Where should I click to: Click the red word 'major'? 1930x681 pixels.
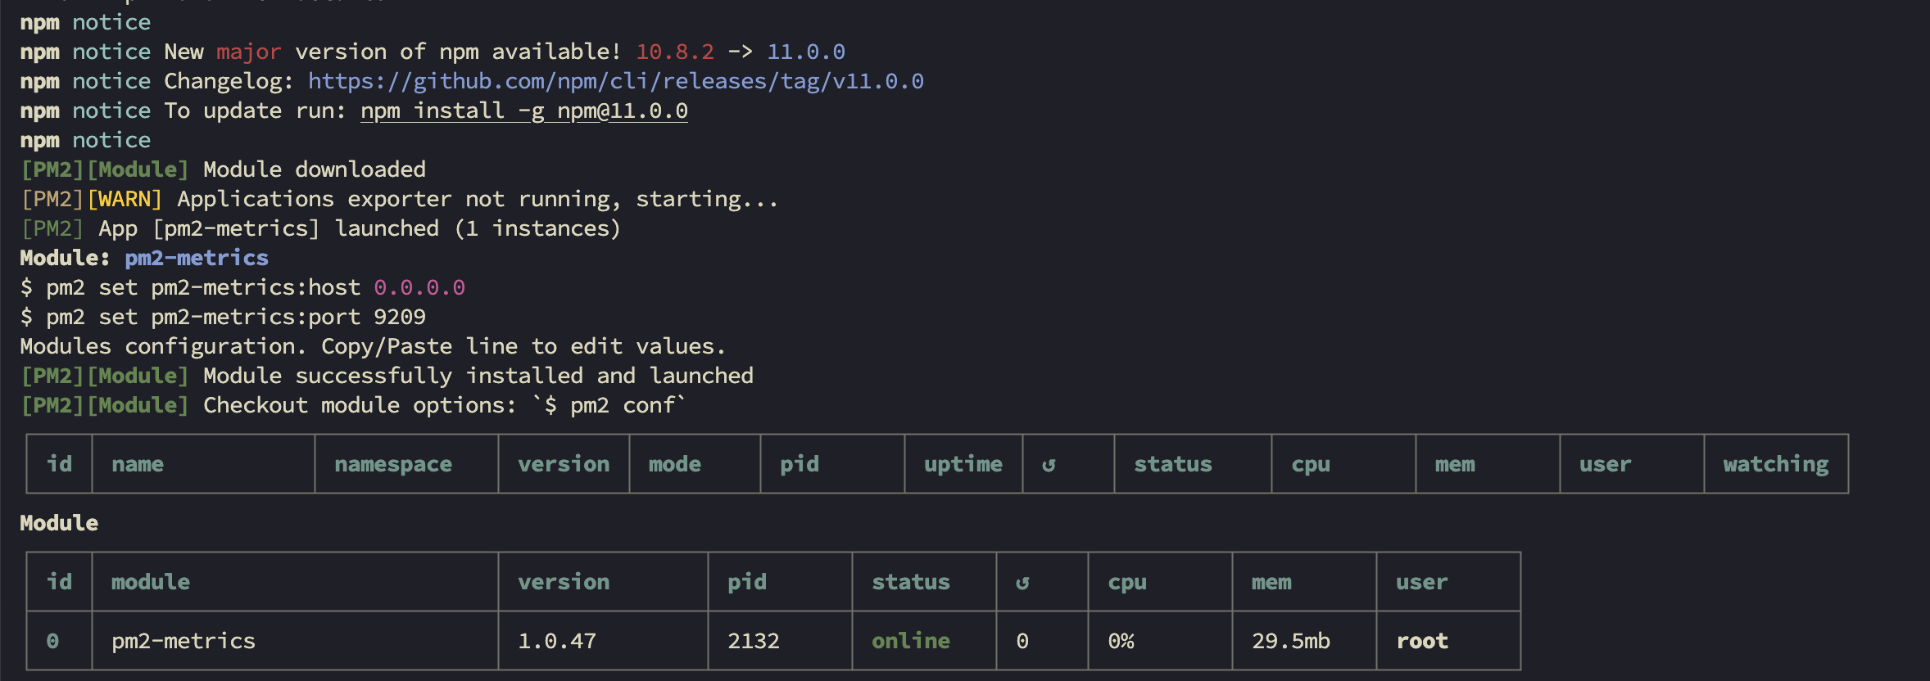pyautogui.click(x=249, y=52)
